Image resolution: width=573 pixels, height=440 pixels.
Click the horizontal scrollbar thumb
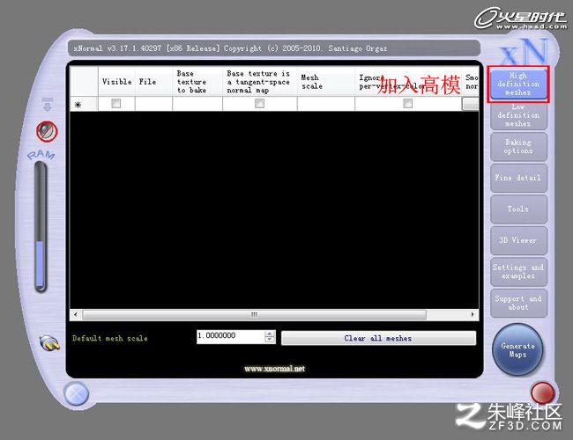[x=255, y=314]
